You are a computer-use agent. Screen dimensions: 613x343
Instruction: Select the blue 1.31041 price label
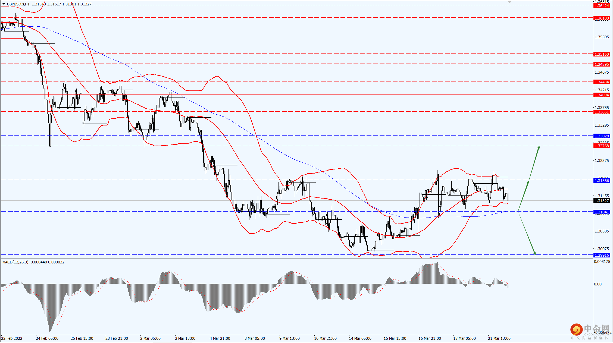point(602,212)
